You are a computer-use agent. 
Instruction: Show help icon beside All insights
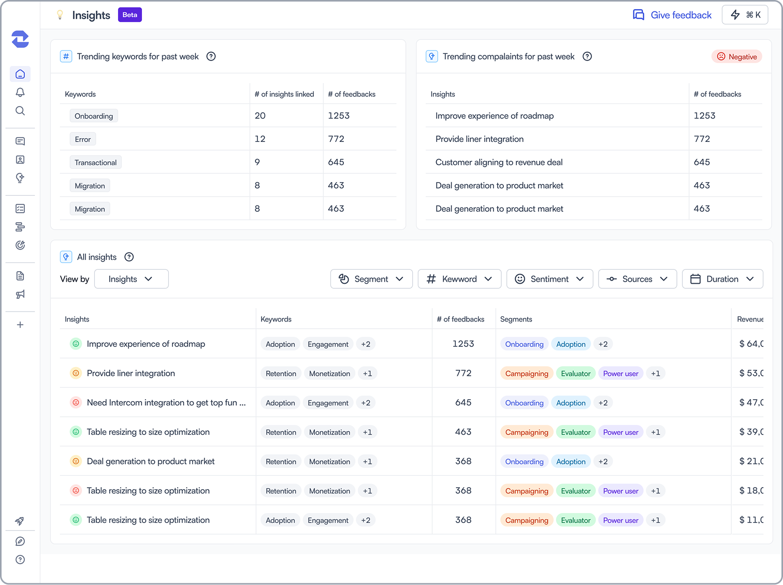(x=129, y=257)
